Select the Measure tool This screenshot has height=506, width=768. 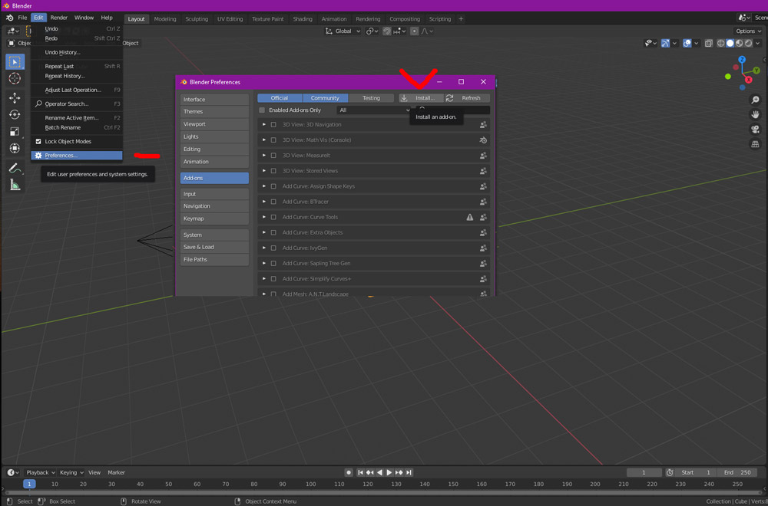tap(15, 185)
